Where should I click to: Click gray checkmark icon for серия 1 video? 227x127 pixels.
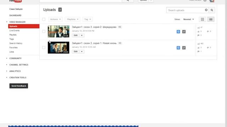(184, 48)
